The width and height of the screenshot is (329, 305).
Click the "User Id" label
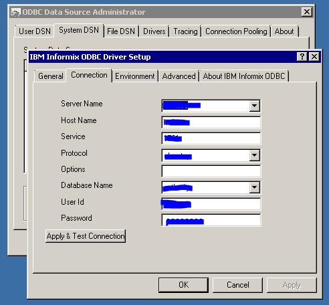[x=72, y=202]
